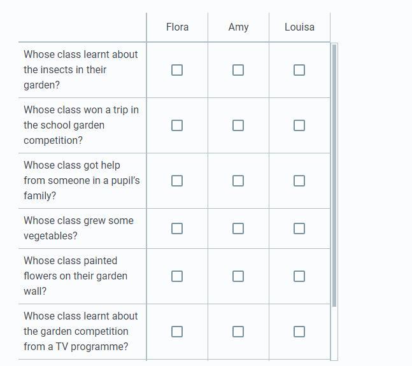Check Amy for insects in garden question
The height and width of the screenshot is (366, 412).
click(238, 70)
